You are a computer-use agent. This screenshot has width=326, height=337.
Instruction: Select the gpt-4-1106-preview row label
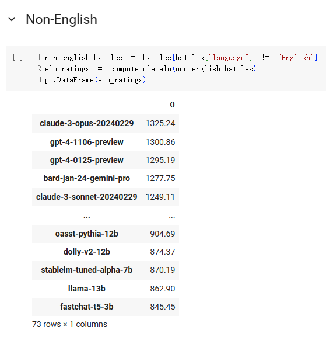pos(87,142)
